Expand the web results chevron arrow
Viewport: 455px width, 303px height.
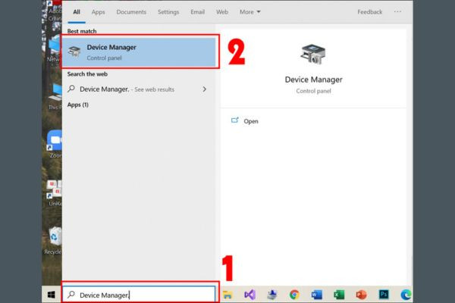205,89
